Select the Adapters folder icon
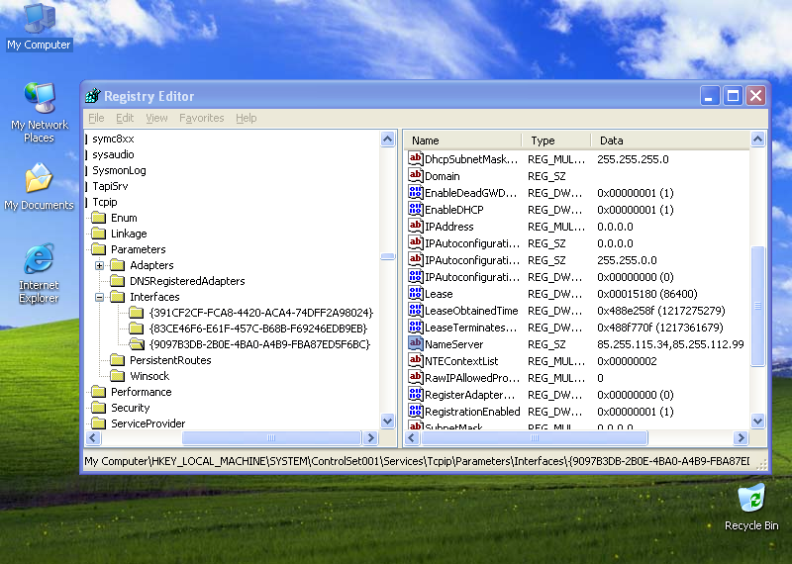This screenshot has height=564, width=792. (117, 265)
